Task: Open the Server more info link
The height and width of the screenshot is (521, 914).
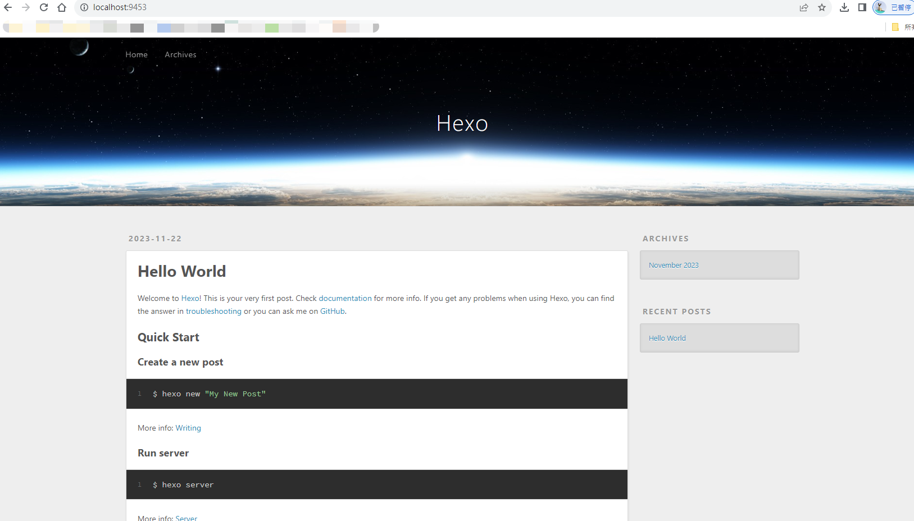Action: tap(187, 518)
